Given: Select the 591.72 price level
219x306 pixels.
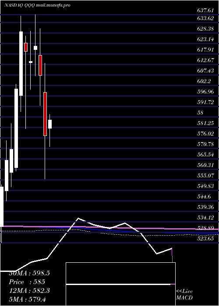Looking at the screenshot, I should coord(205,102).
